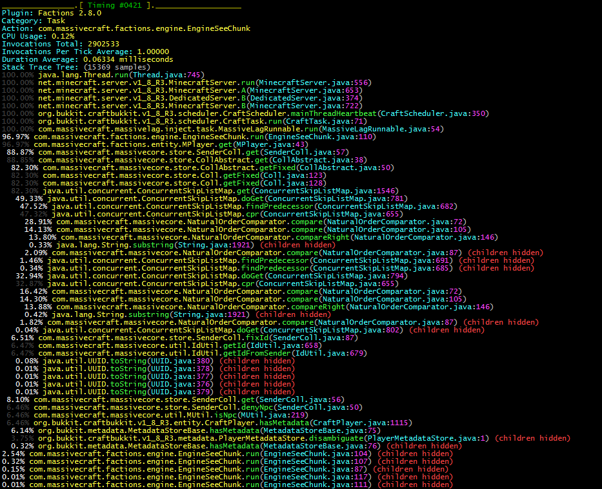Viewport: 602px width, 489px height.
Task: Click the "Timing #0421" header text
Action: [115, 5]
